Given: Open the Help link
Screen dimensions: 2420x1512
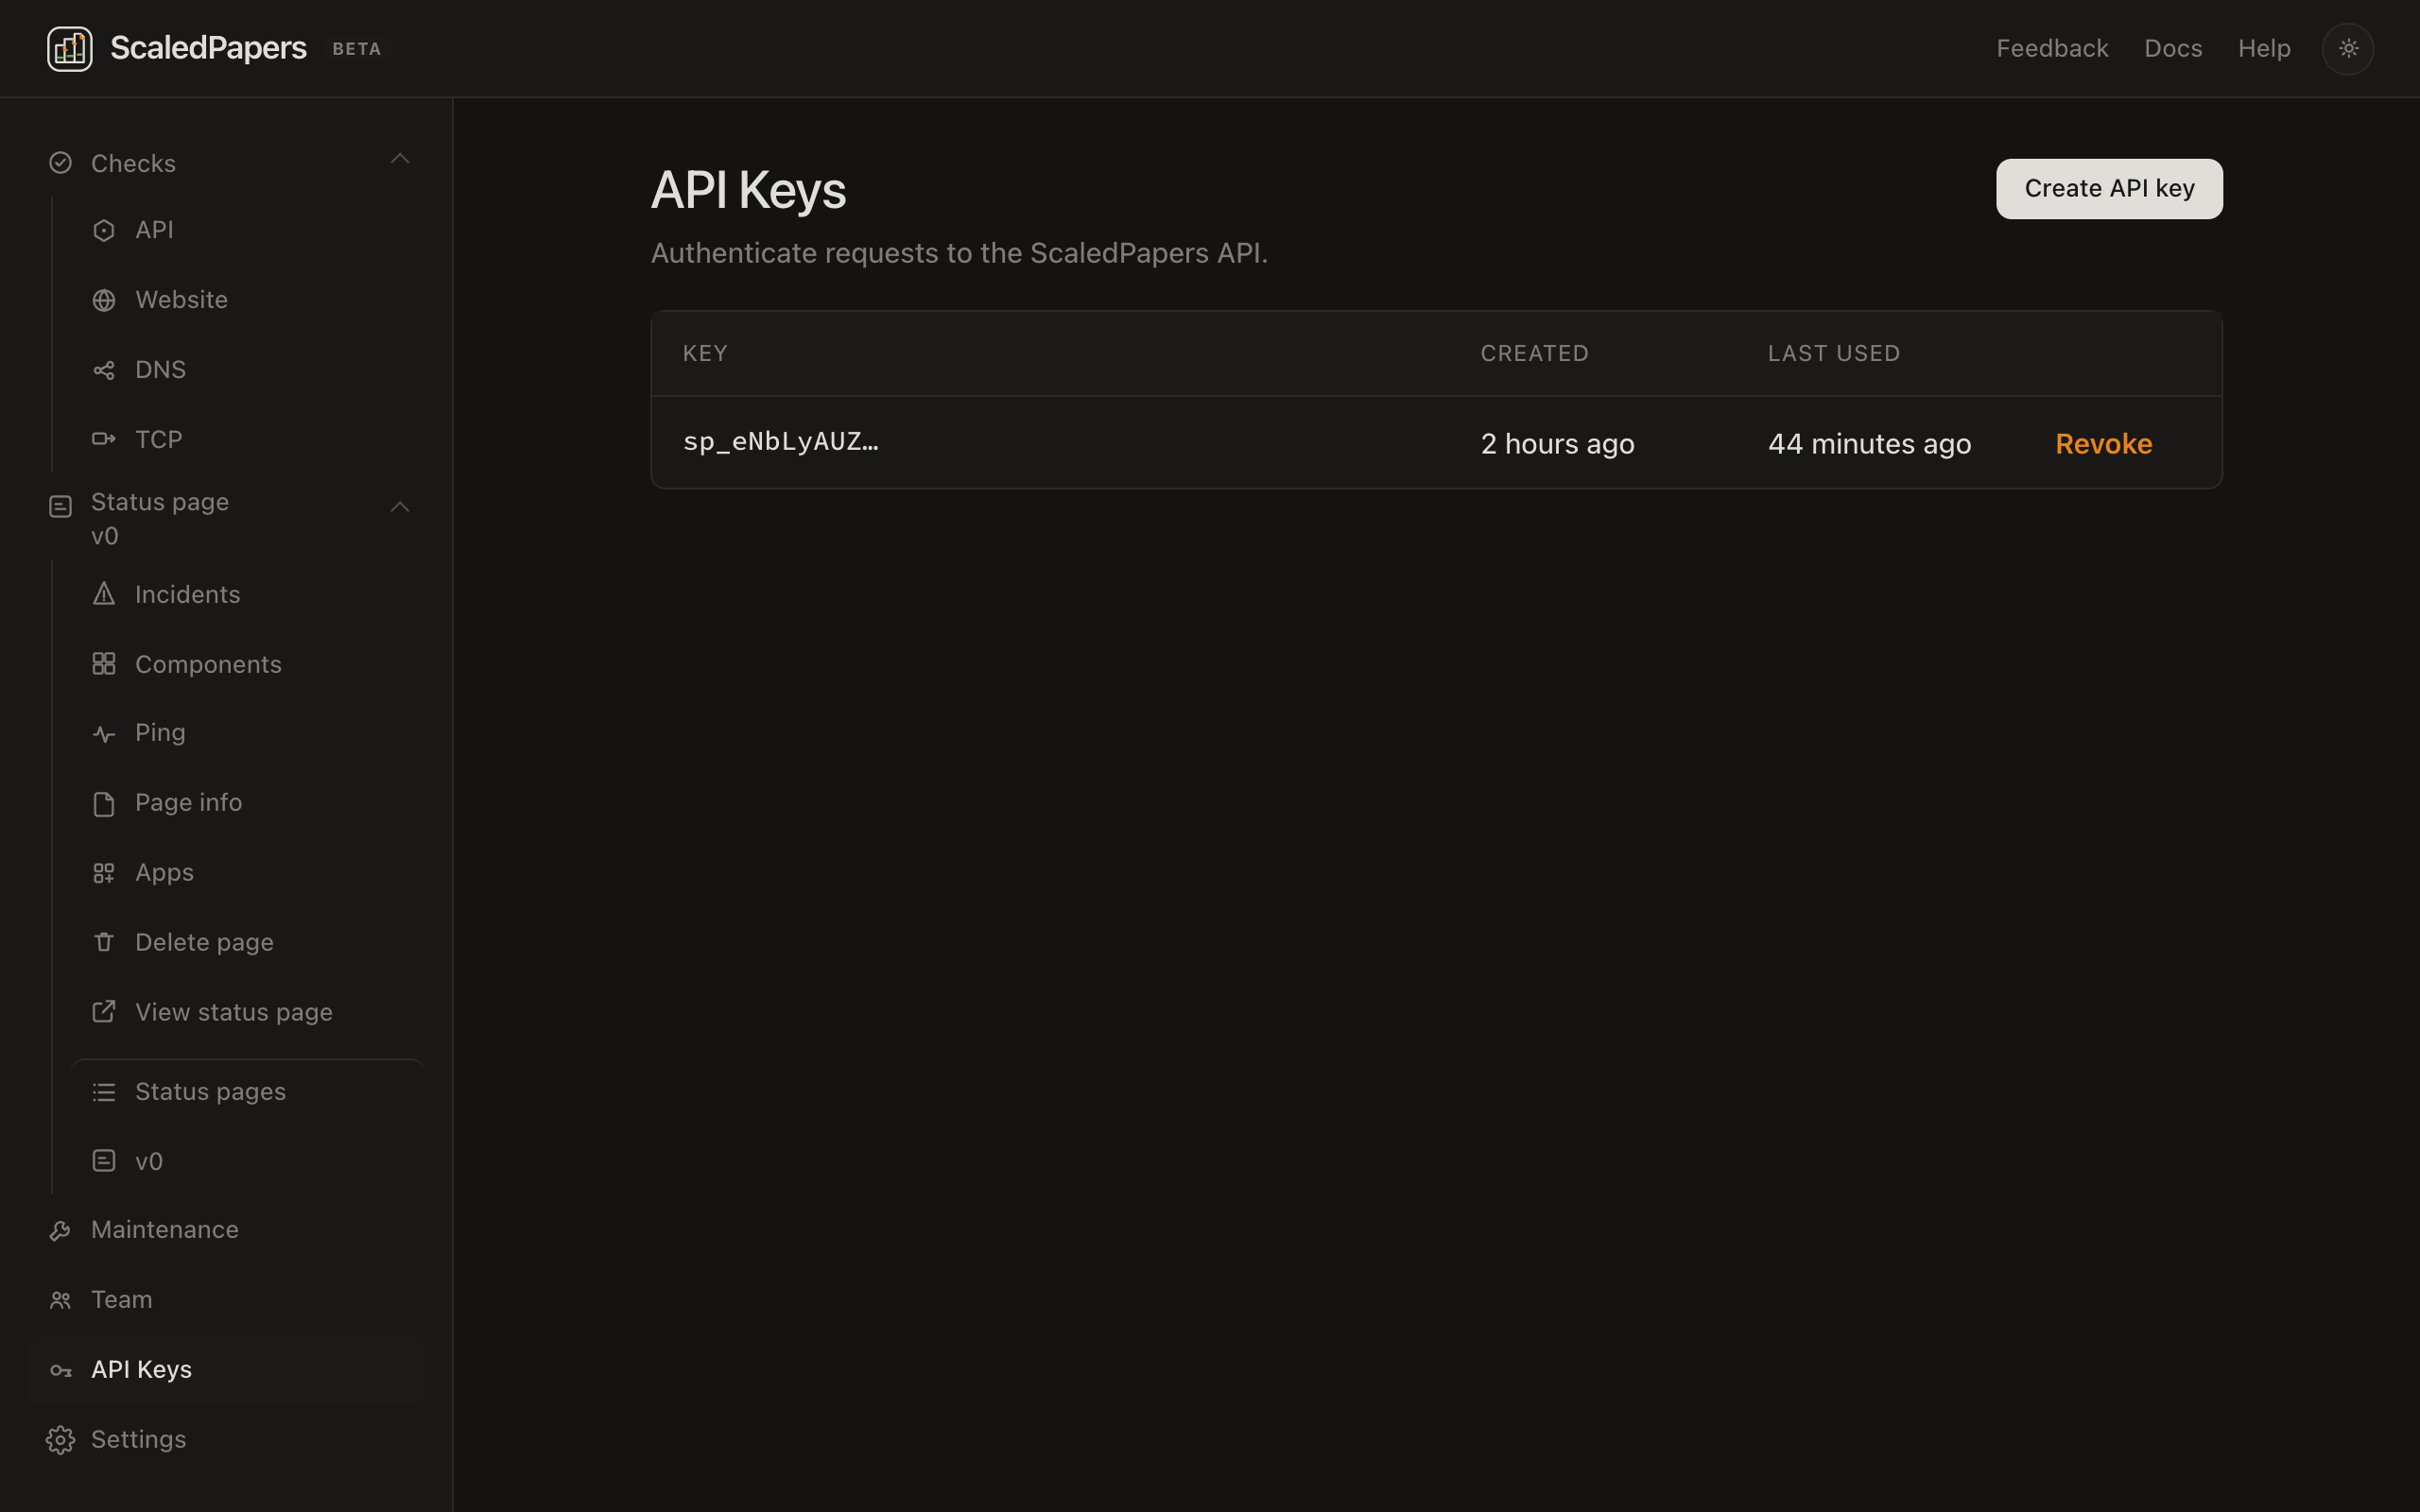Looking at the screenshot, I should (2264, 48).
